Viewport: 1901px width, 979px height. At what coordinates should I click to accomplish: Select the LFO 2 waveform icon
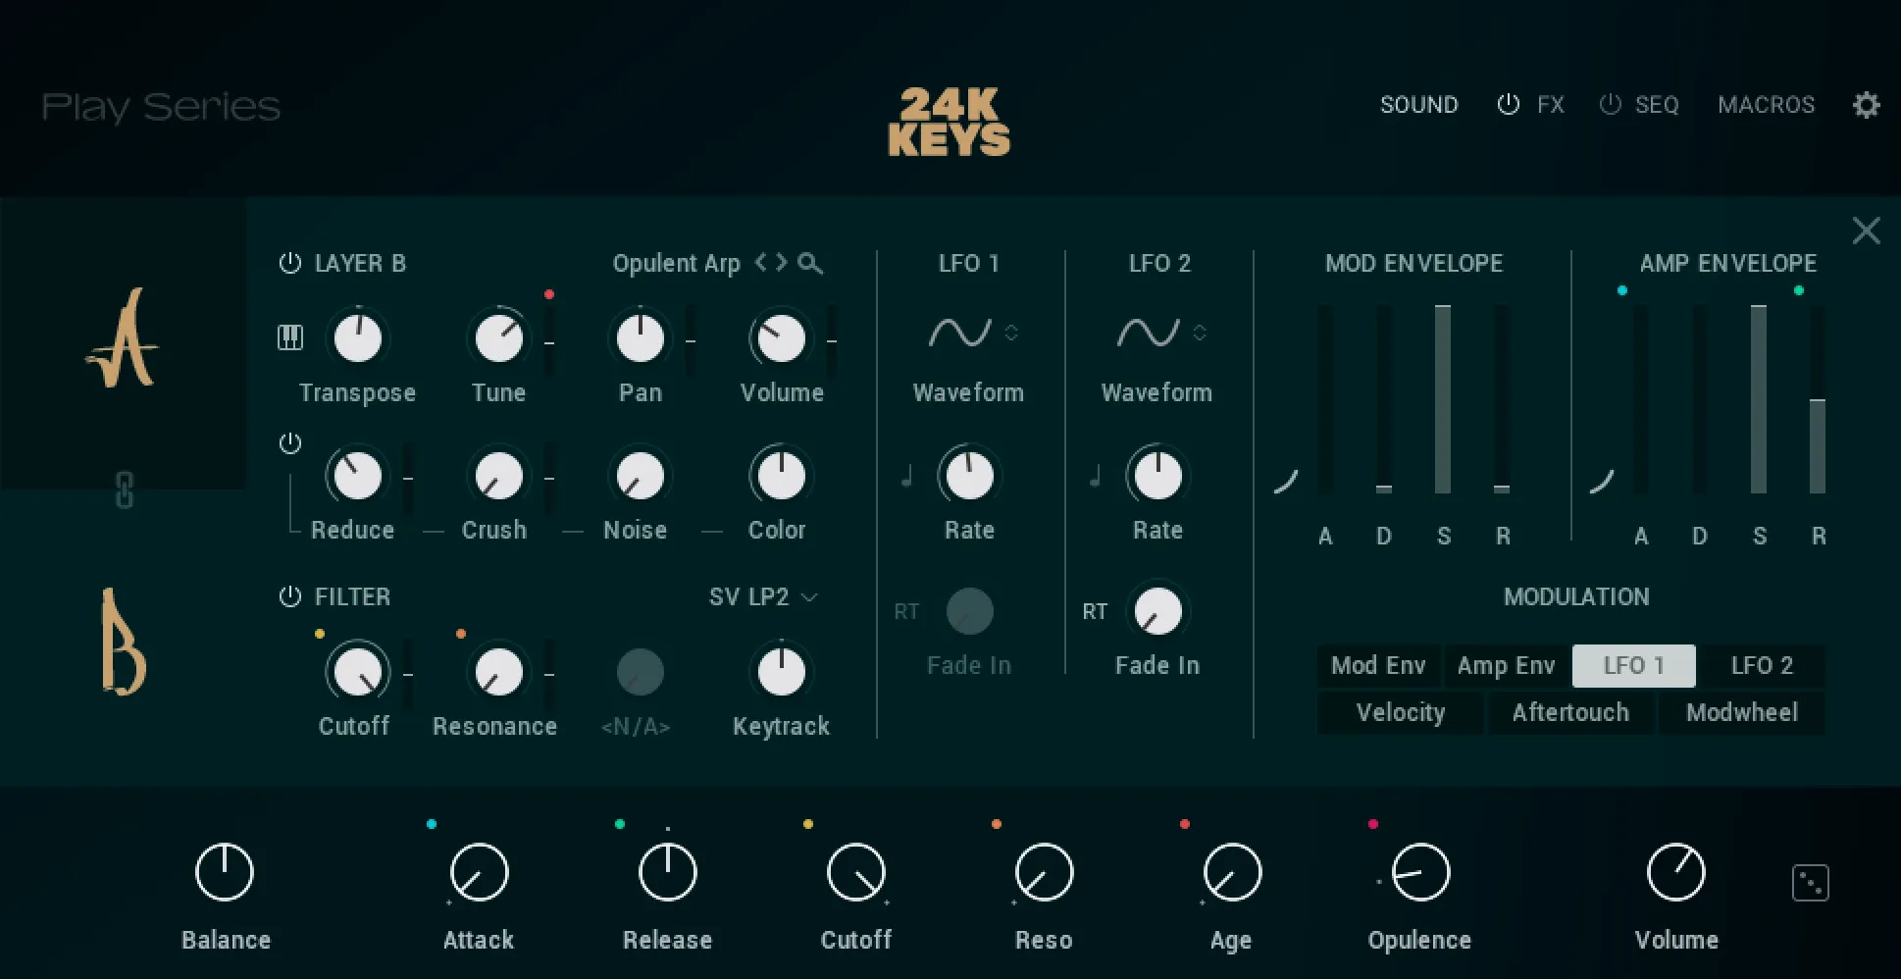coord(1148,333)
